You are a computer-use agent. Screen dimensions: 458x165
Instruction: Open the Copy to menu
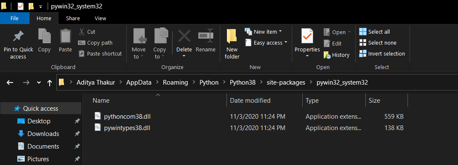(x=160, y=44)
